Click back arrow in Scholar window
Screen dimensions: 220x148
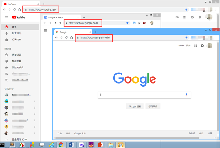(45, 23)
